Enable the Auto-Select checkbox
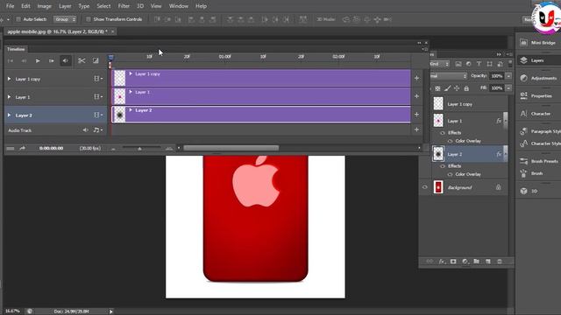Image resolution: width=561 pixels, height=315 pixels. [18, 19]
